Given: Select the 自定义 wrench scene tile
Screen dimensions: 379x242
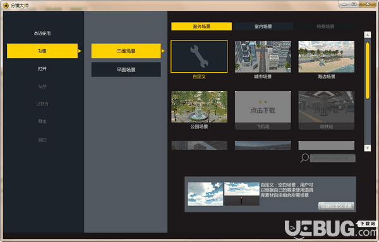Looking at the screenshot, I should (199, 57).
